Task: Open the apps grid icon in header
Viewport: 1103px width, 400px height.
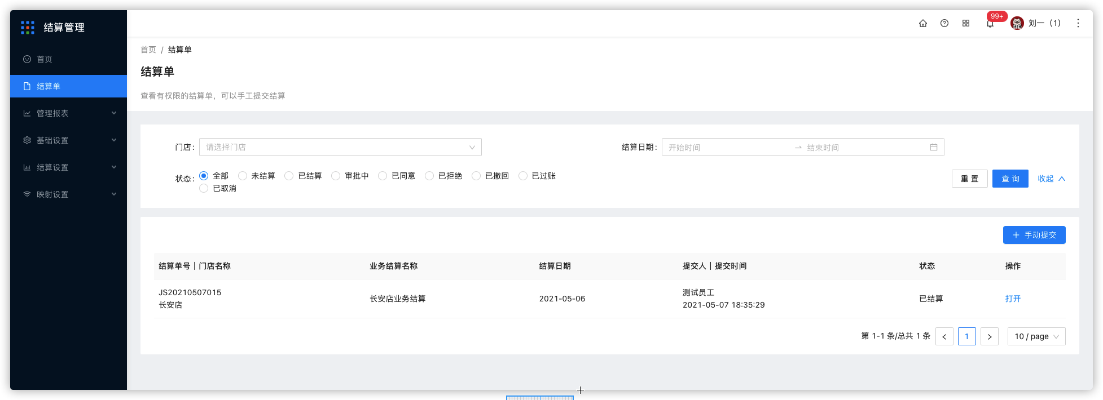Action: point(966,23)
